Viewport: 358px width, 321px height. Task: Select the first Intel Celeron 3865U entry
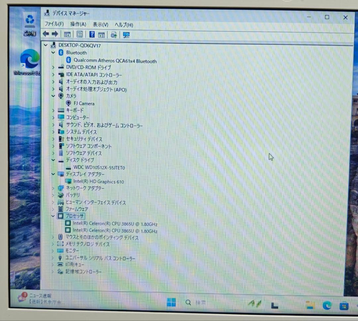coord(115,224)
